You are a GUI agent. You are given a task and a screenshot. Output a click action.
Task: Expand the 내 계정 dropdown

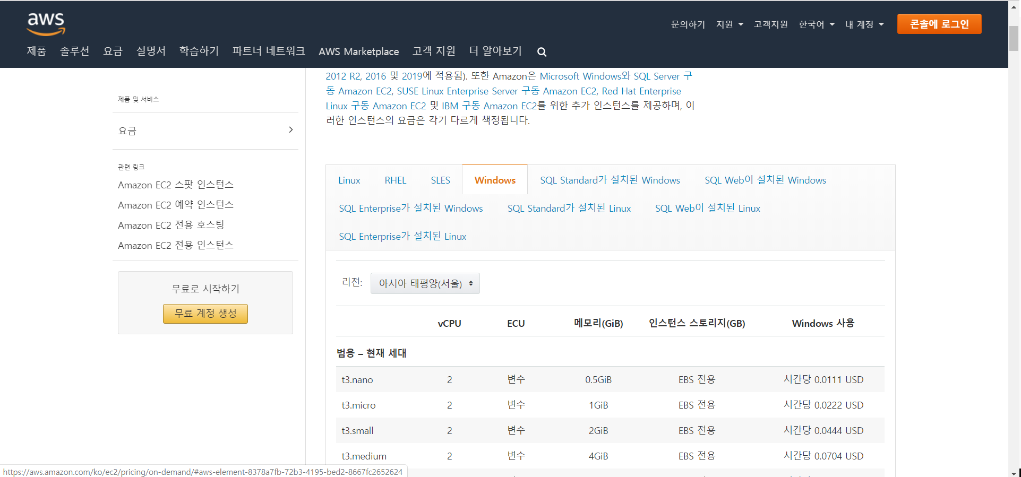coord(864,24)
